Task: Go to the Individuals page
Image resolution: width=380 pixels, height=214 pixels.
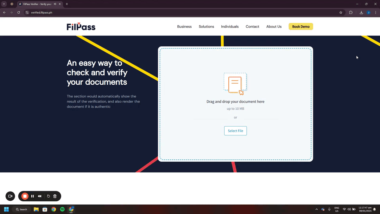Action: (x=230, y=27)
